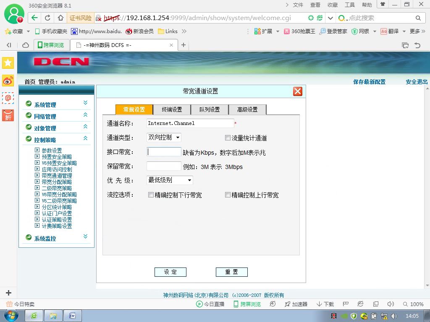Click the 保存最新配置 link
Viewport: 430px width, 322px height.
(x=369, y=82)
